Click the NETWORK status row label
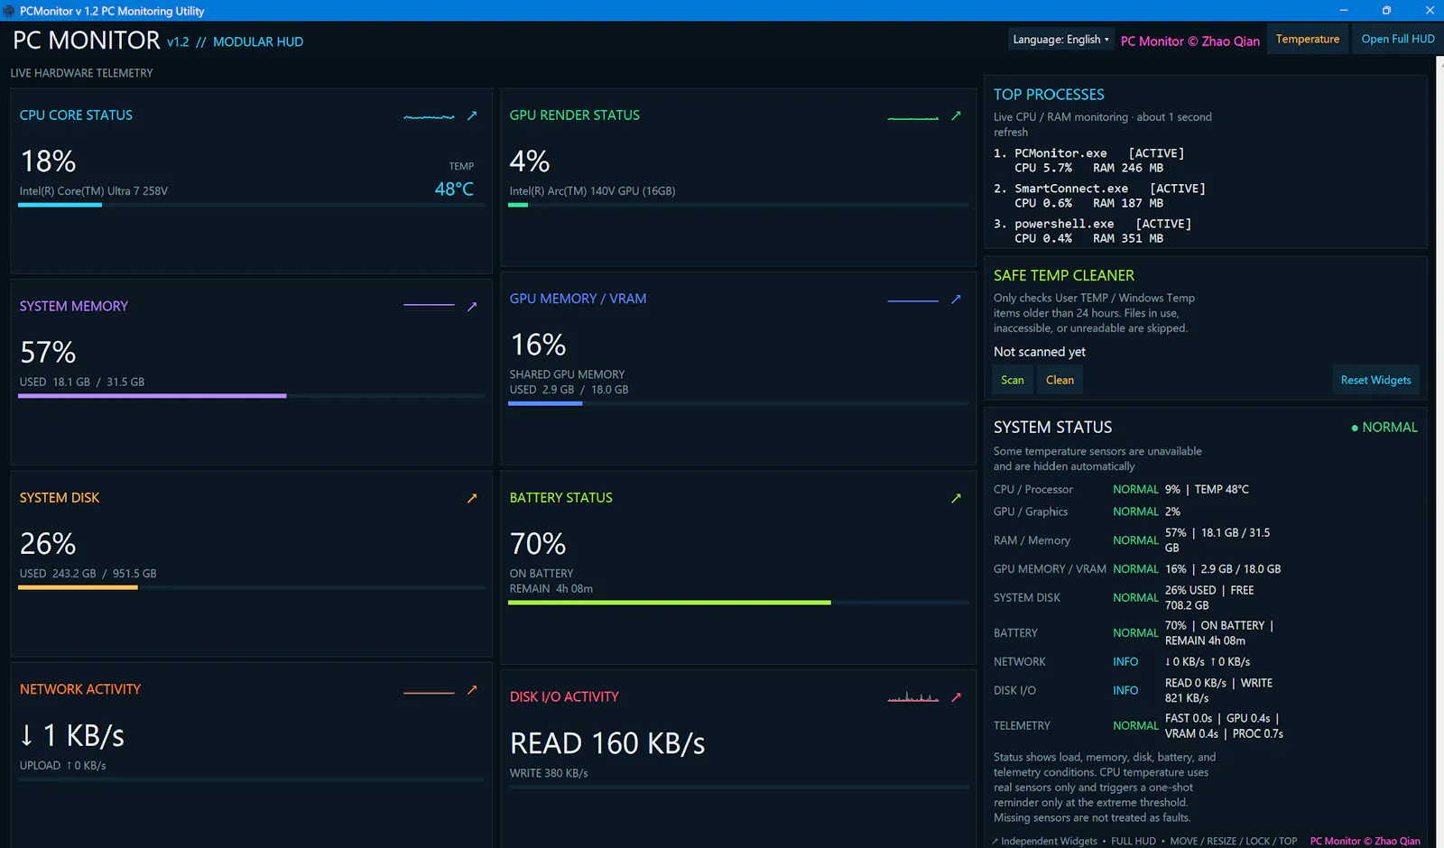The height and width of the screenshot is (848, 1444). [x=1020, y=662]
